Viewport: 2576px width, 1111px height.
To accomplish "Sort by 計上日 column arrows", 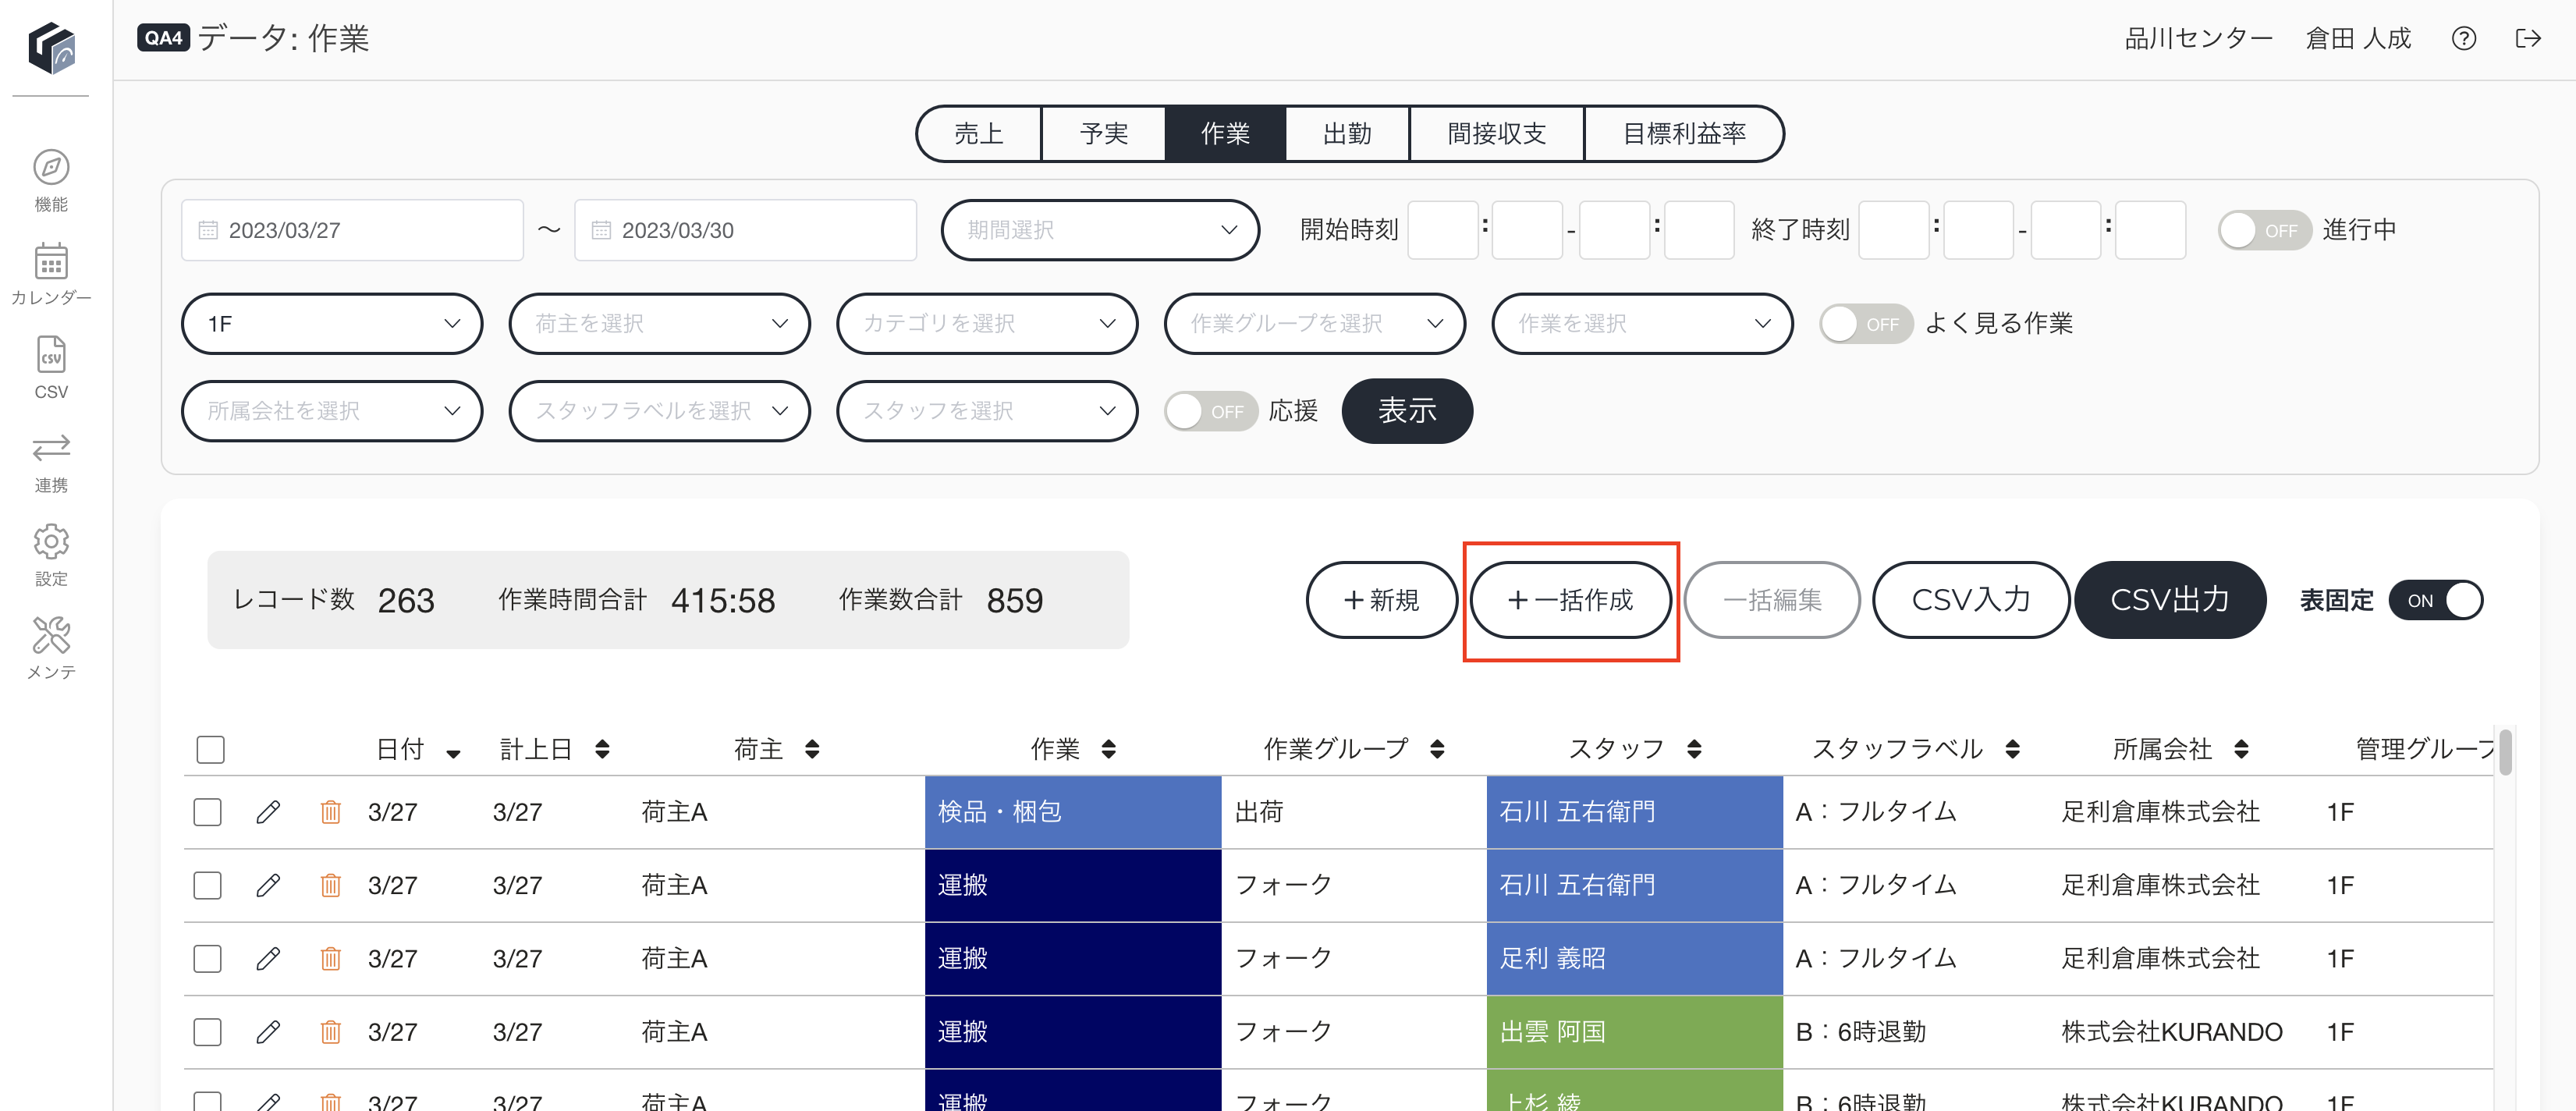I will 602,749.
